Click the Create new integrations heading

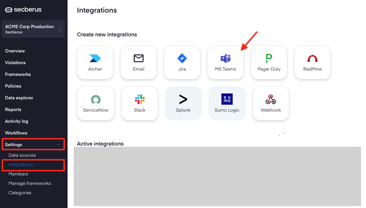click(x=107, y=35)
